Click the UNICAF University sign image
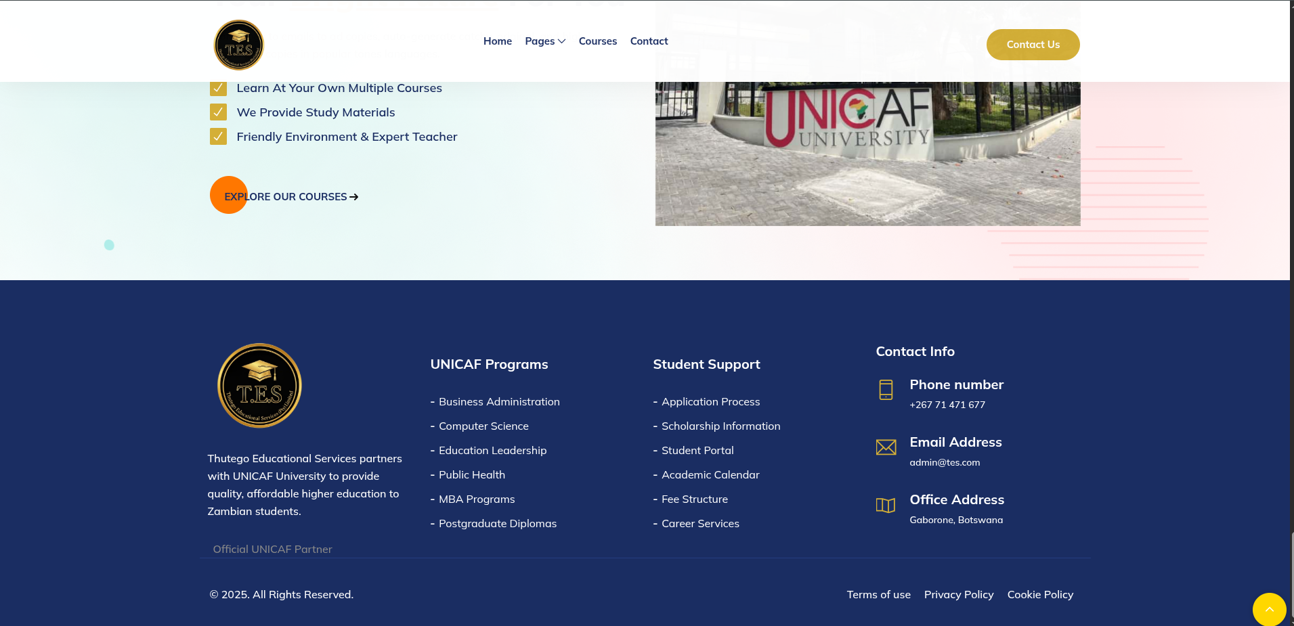 coord(867,154)
